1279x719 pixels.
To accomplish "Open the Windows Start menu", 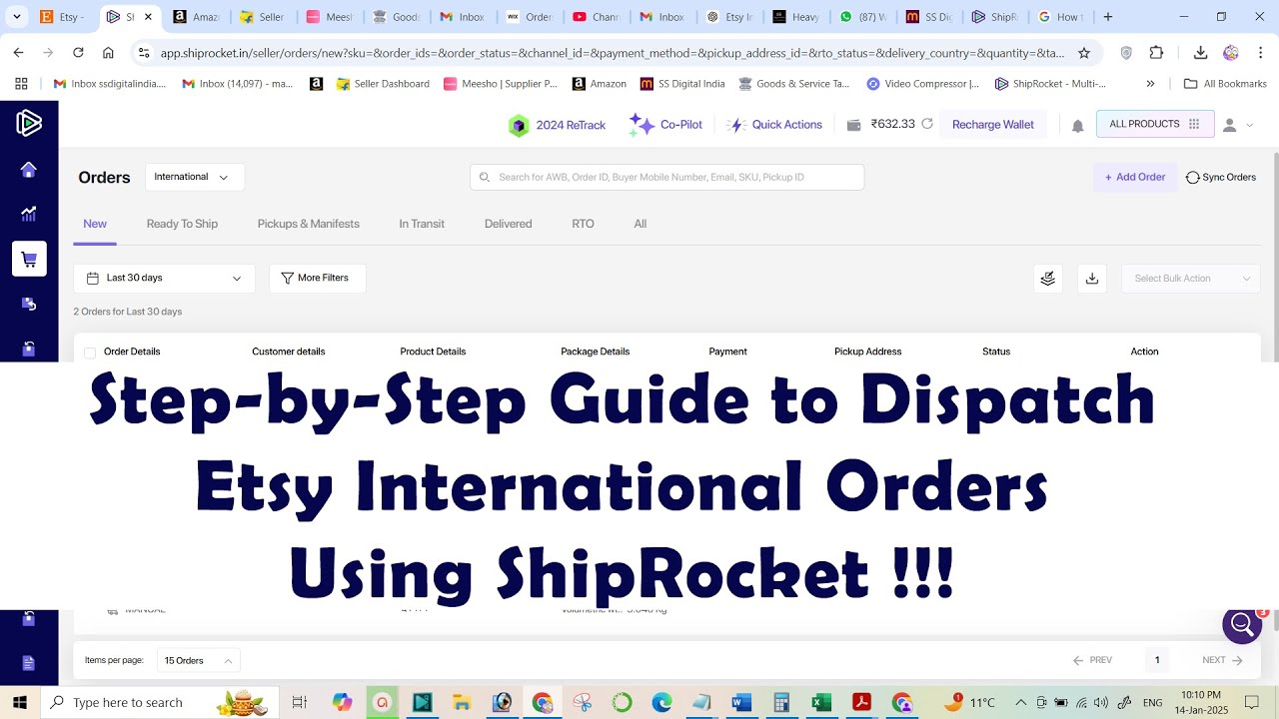I will [20, 702].
